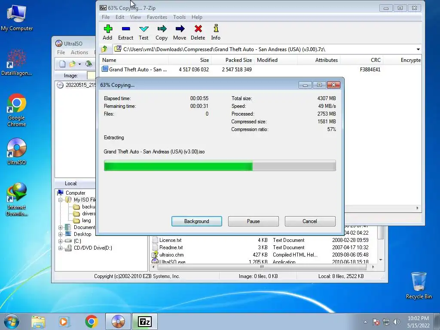The image size is (440, 330).
Task: Open the View menu in 7-Zip
Action: click(x=135, y=17)
